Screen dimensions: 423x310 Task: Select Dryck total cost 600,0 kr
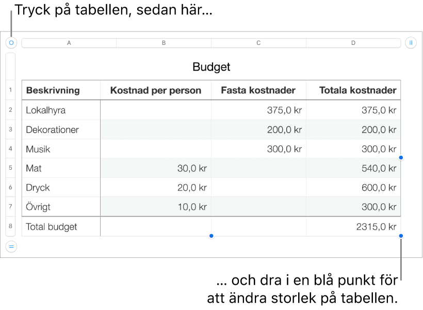[353, 188]
